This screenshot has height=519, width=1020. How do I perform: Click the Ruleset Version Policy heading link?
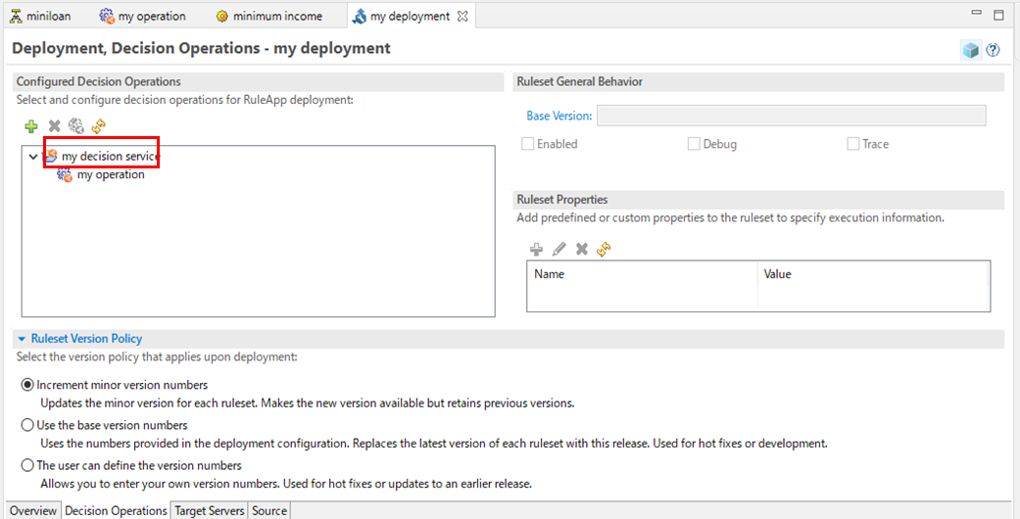pyautogui.click(x=86, y=339)
